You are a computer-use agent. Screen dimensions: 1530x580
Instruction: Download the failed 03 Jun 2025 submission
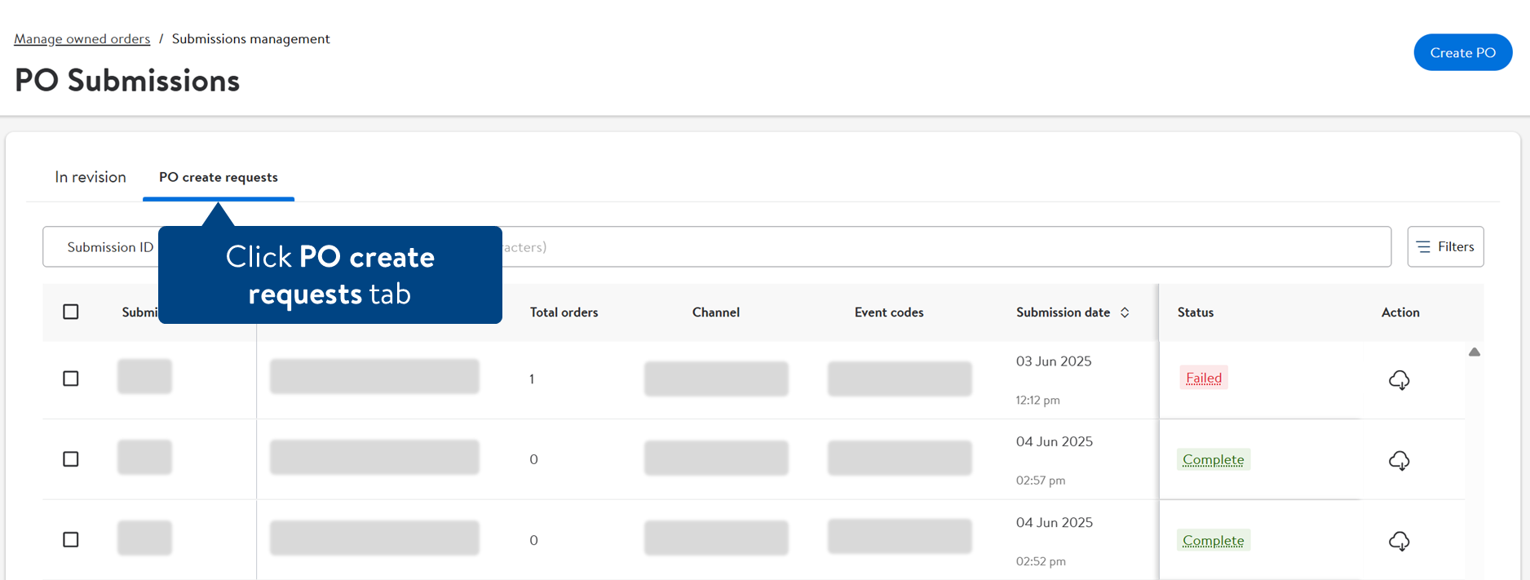[1399, 380]
